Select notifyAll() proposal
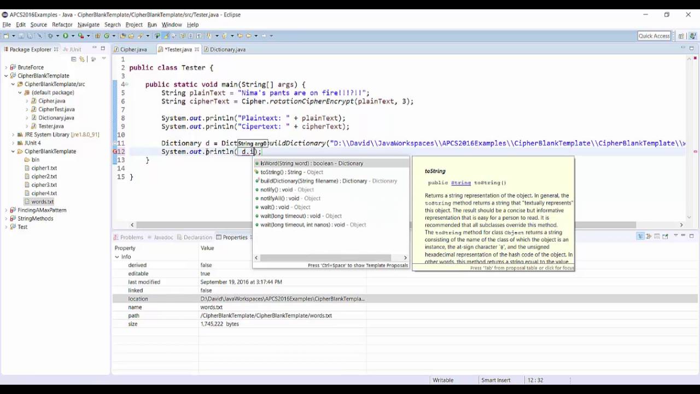Viewport: 700px width, 394px height. pyautogui.click(x=330, y=198)
